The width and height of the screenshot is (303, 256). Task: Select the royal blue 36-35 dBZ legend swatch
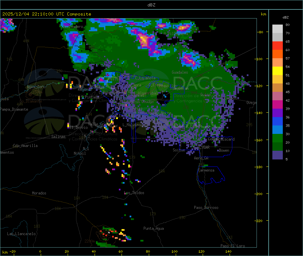click(277, 121)
